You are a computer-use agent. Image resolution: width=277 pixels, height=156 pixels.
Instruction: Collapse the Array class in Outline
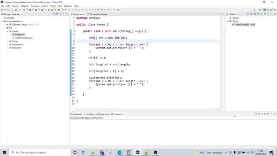click(x=228, y=21)
